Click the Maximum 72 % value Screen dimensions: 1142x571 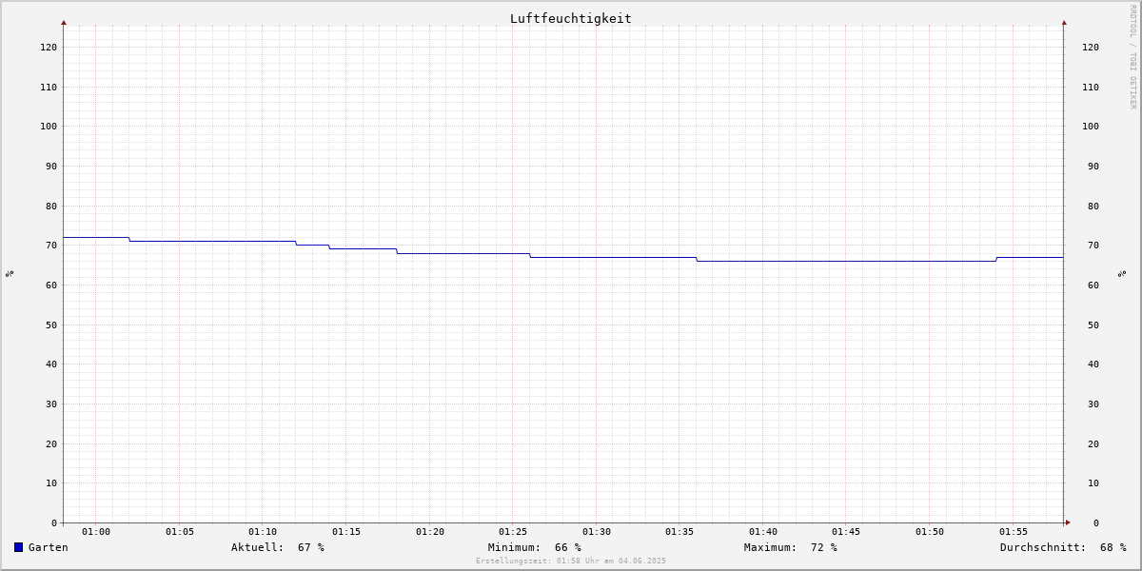[791, 547]
